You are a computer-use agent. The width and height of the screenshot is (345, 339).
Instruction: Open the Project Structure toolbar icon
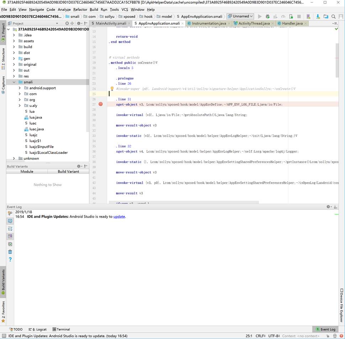326,16
